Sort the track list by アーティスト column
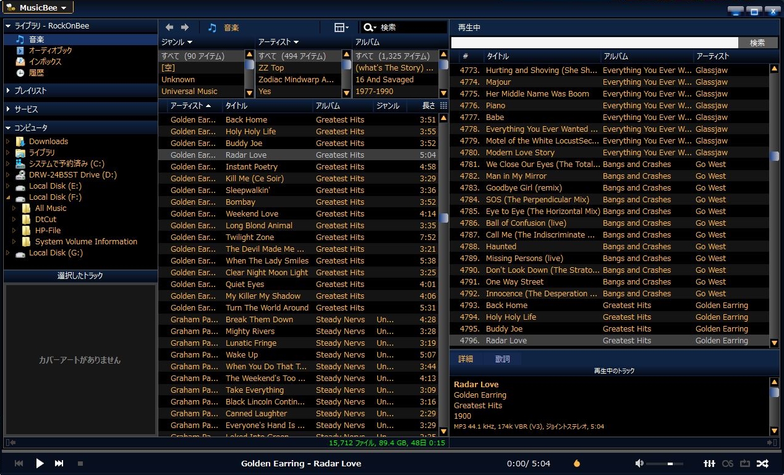The image size is (784, 475). 190,106
